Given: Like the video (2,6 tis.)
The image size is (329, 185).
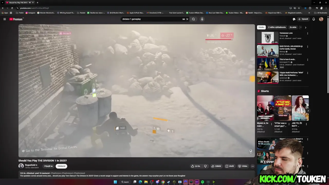Looking at the screenshot, I should [196, 166].
